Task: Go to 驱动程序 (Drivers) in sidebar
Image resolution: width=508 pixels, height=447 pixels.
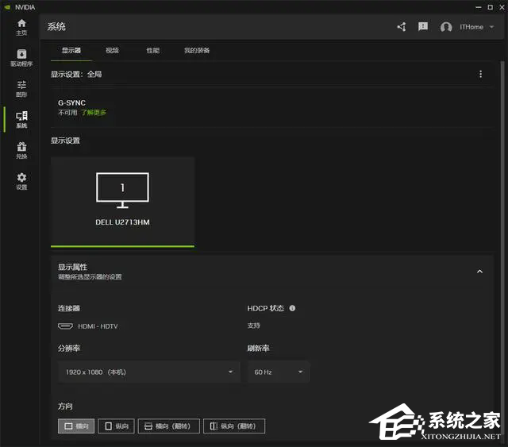Action: (x=21, y=58)
